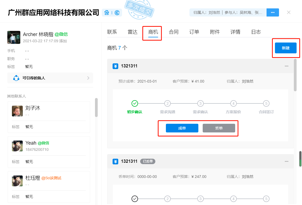Open the more menu of the lost 1321311 opportunity

click(x=287, y=161)
